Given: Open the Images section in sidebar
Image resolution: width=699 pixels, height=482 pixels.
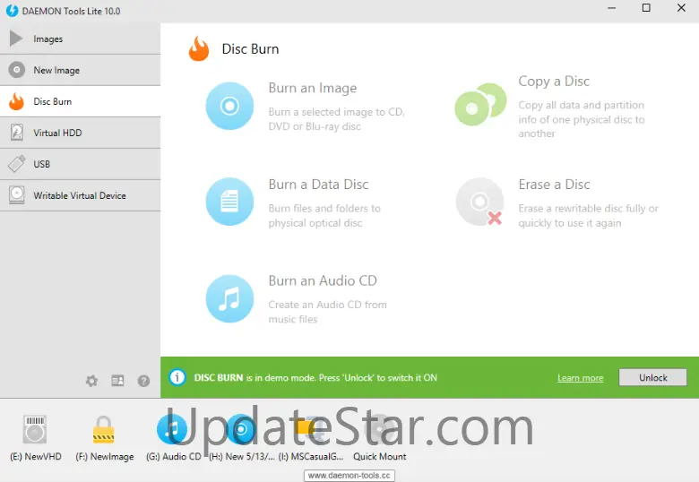Looking at the screenshot, I should tap(81, 39).
